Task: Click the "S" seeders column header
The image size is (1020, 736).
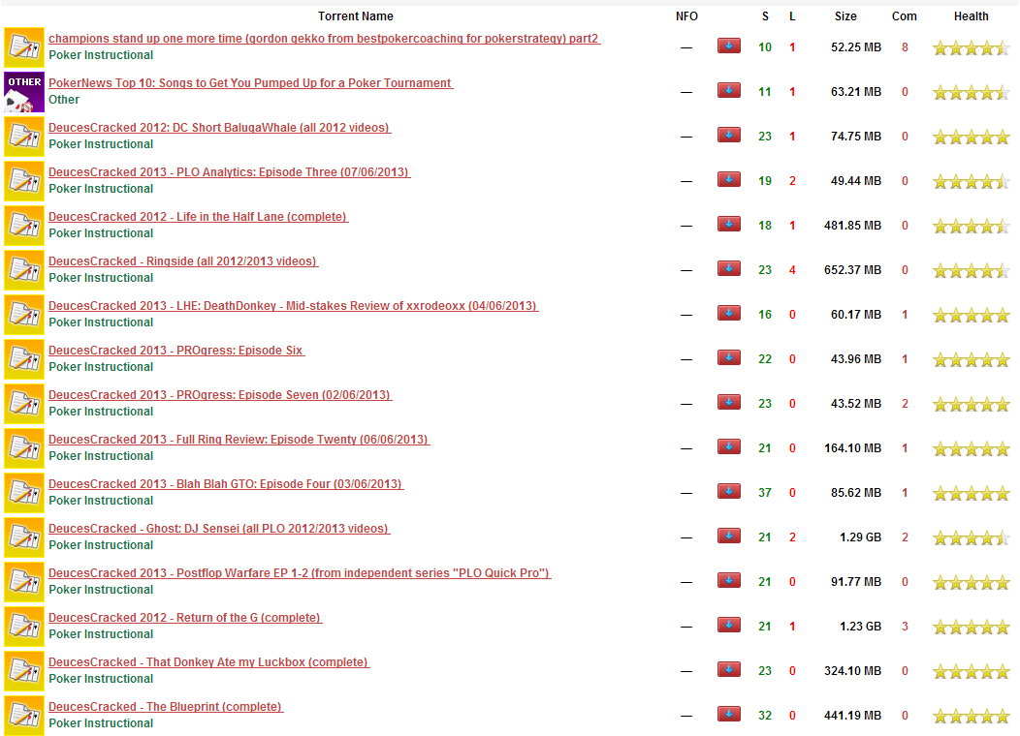Action: point(765,16)
